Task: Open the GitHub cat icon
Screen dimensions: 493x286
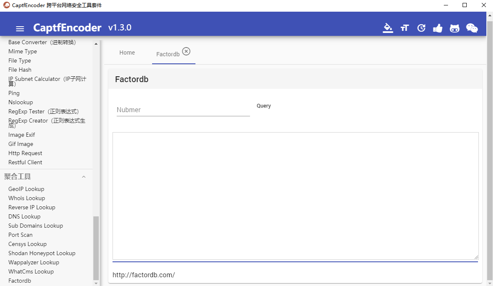Action: [x=454, y=28]
